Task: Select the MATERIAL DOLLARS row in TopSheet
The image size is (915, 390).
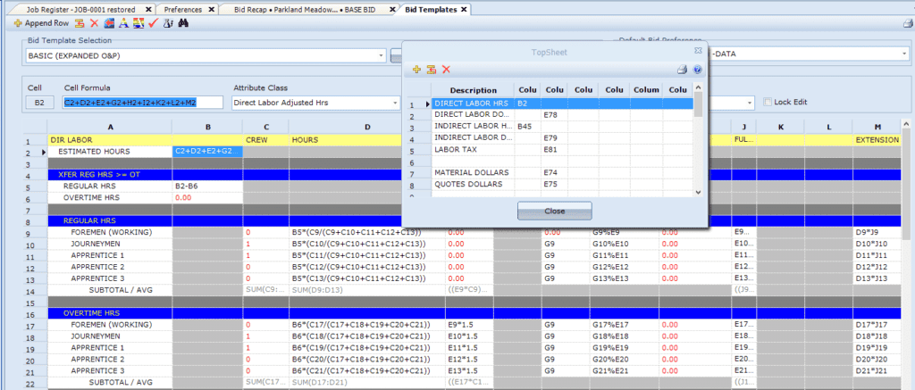Action: pos(550,173)
